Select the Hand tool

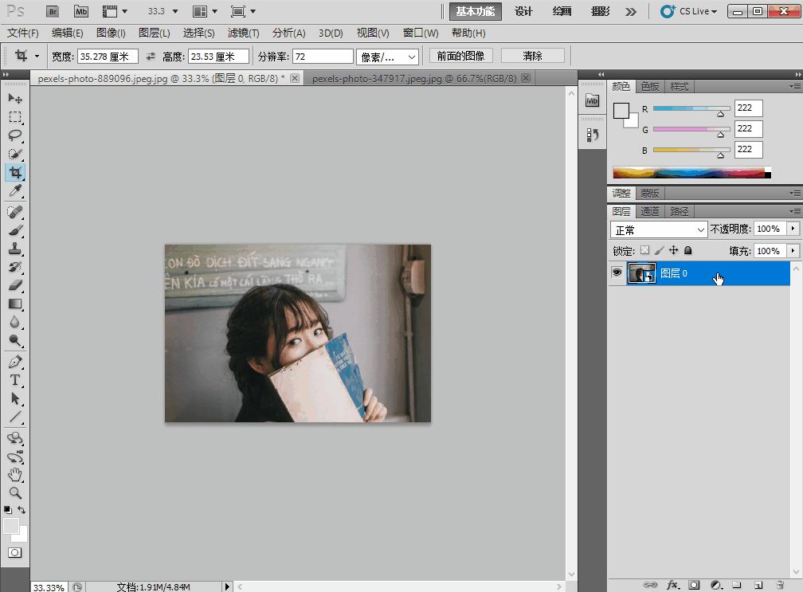(15, 474)
